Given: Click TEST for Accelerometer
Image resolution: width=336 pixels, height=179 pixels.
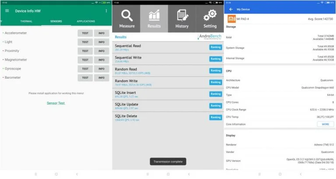Looking at the screenshot, I should point(85,33).
